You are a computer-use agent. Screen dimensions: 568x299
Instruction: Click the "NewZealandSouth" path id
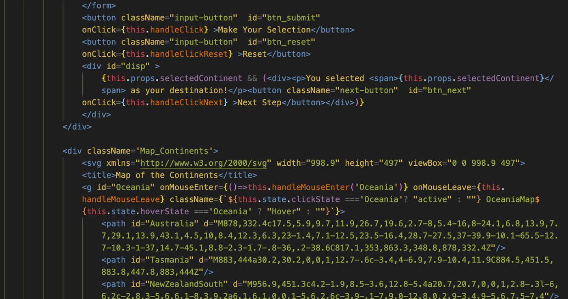187,284
